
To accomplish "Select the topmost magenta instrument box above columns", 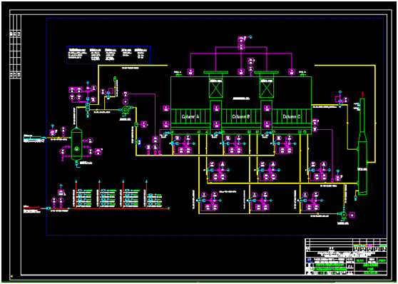I will [241, 39].
